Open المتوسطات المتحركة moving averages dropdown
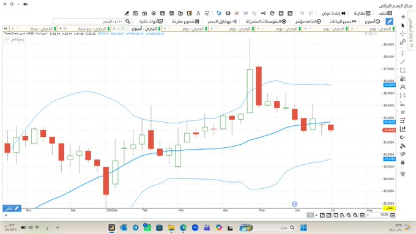Image resolution: width=416 pixels, height=234 pixels. point(266,21)
